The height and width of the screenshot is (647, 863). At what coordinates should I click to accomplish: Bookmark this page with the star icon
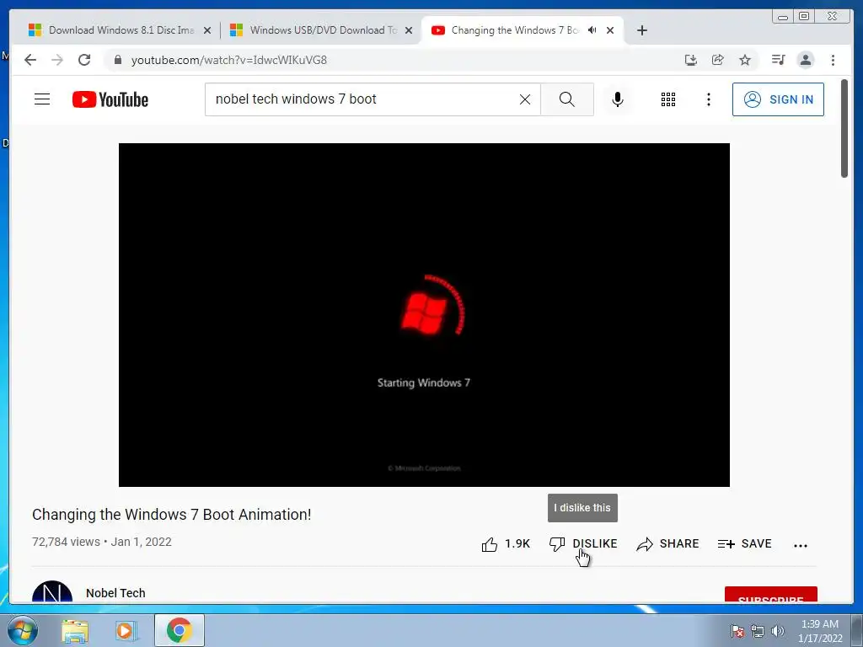tap(745, 60)
